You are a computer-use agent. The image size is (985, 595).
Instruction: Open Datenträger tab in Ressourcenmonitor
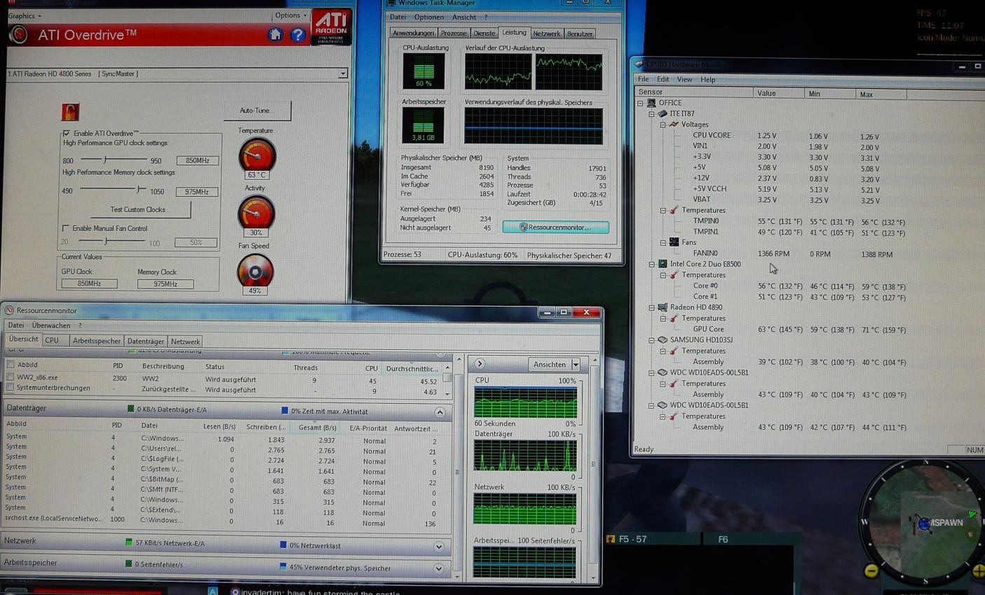tap(145, 342)
